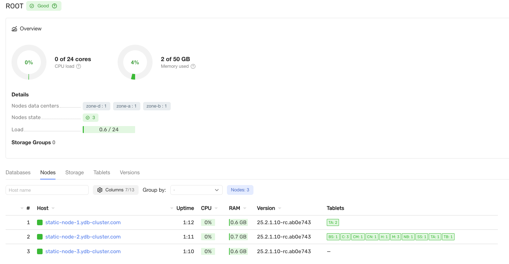Switch to the Storage tab
The height and width of the screenshot is (264, 509).
click(74, 173)
